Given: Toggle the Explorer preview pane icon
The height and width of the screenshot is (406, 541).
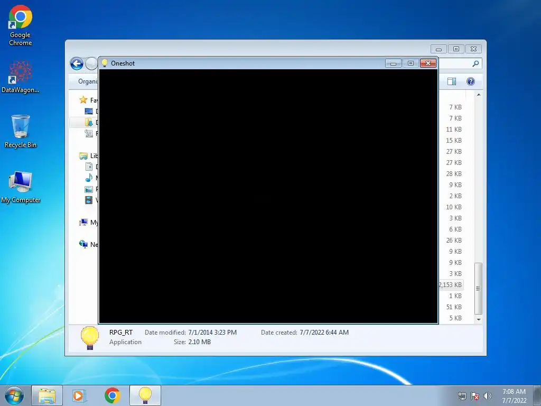Looking at the screenshot, I should 452,81.
